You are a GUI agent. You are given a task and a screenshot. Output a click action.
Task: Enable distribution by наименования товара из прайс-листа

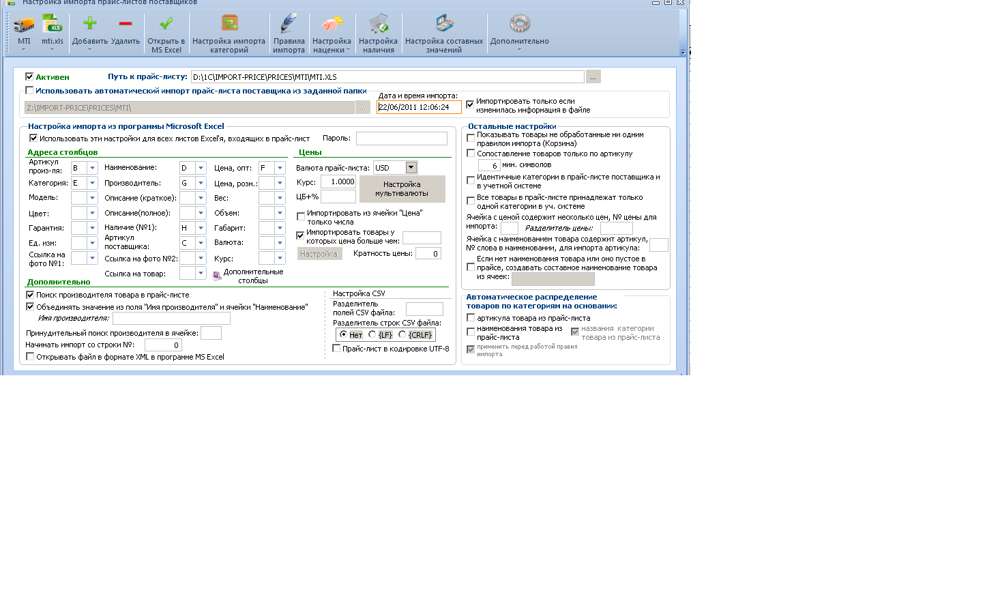coord(471,332)
